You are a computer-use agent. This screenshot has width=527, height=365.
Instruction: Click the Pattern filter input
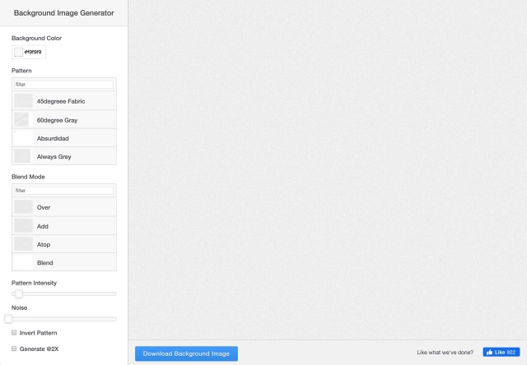click(64, 85)
